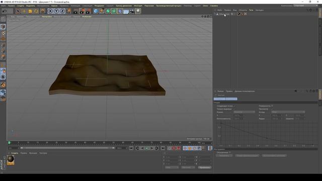Screen dimensions: 322x181
Task: Open the deformer objects icon
Action: [120, 11]
